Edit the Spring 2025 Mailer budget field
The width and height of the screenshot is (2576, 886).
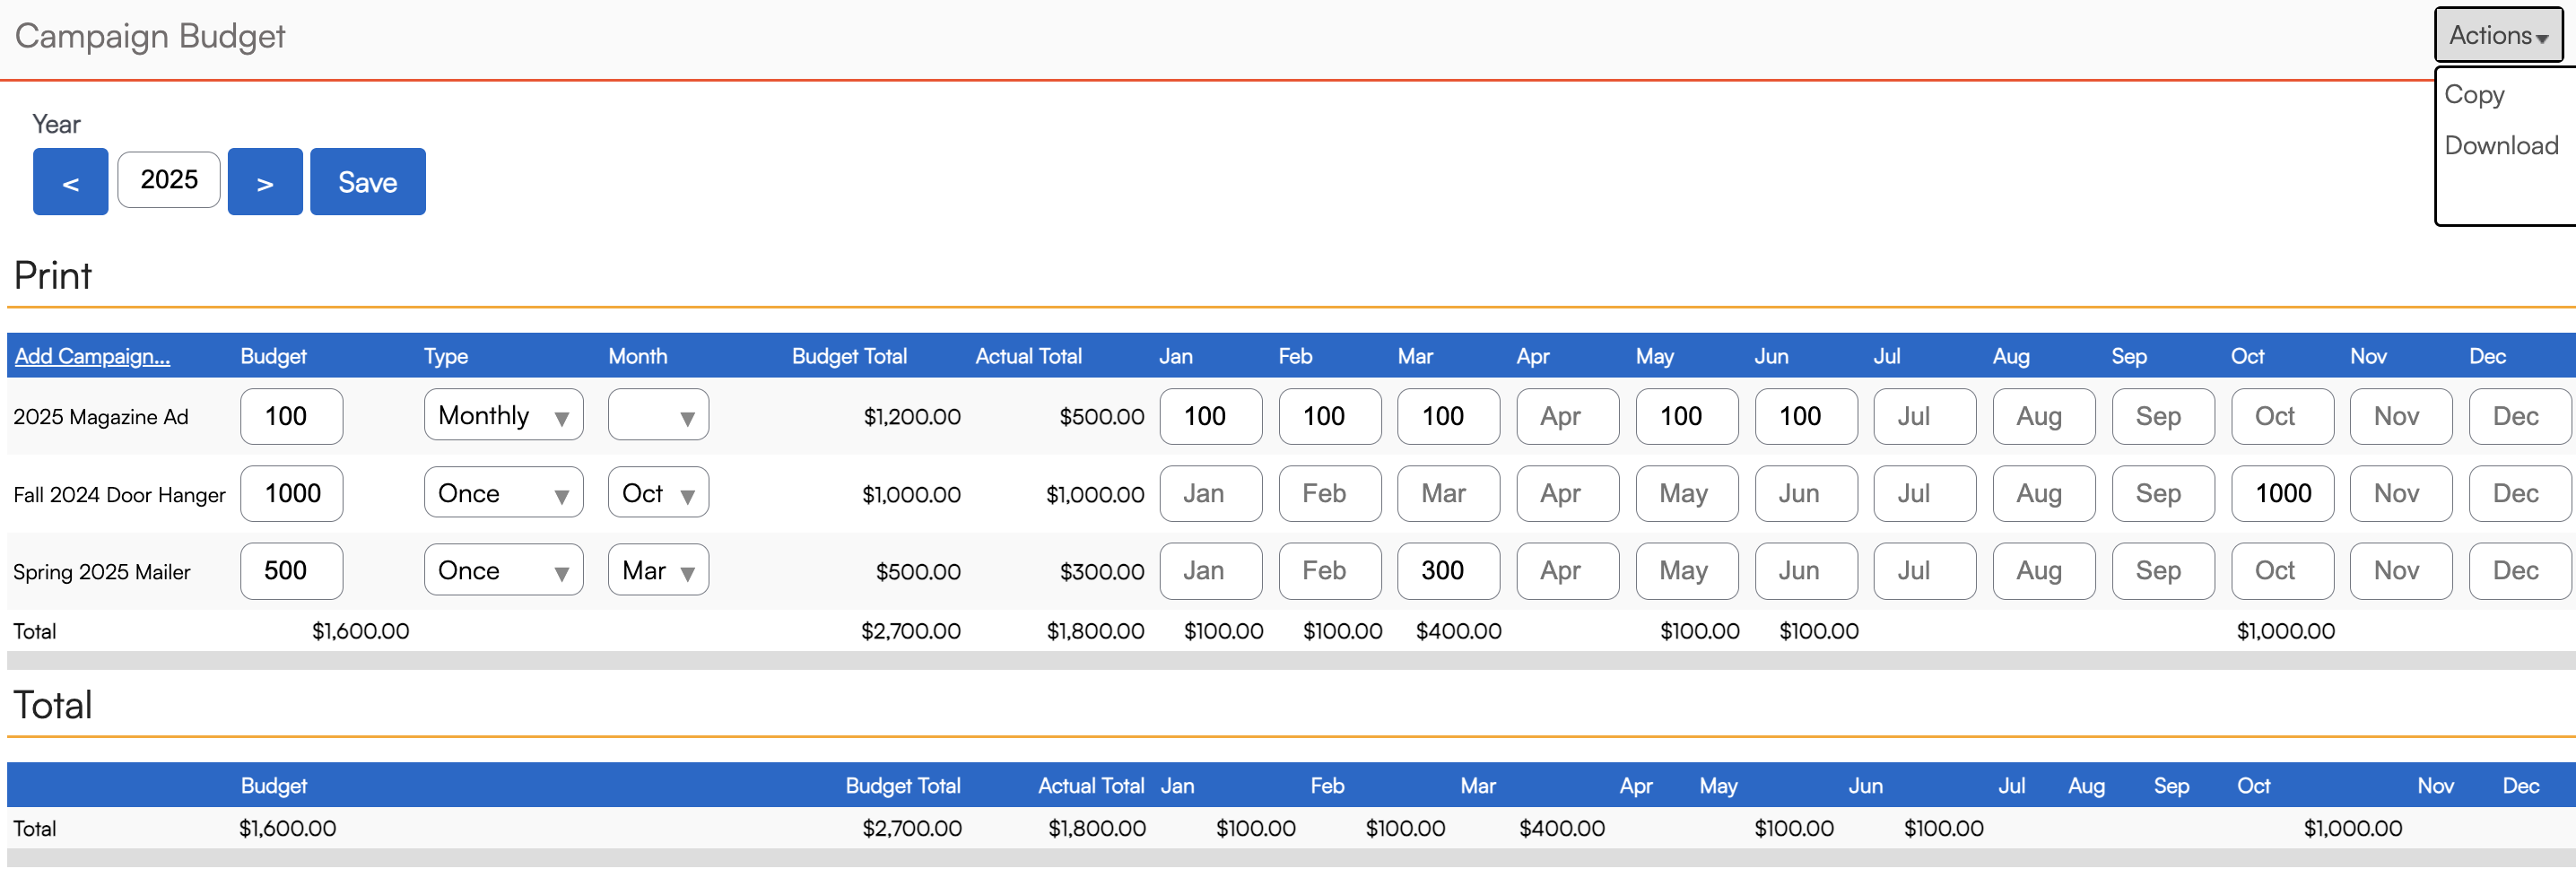(292, 570)
